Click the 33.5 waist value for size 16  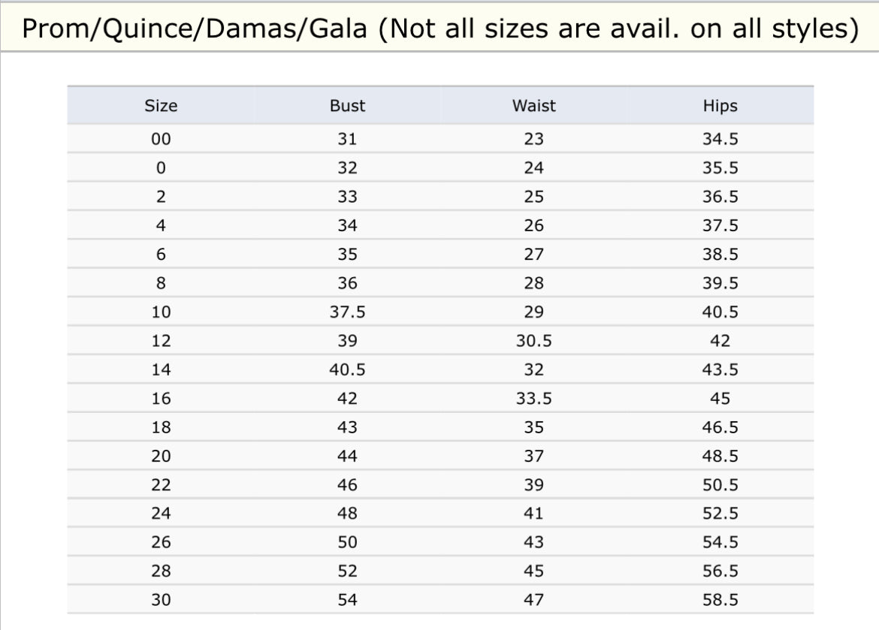pyautogui.click(x=533, y=399)
